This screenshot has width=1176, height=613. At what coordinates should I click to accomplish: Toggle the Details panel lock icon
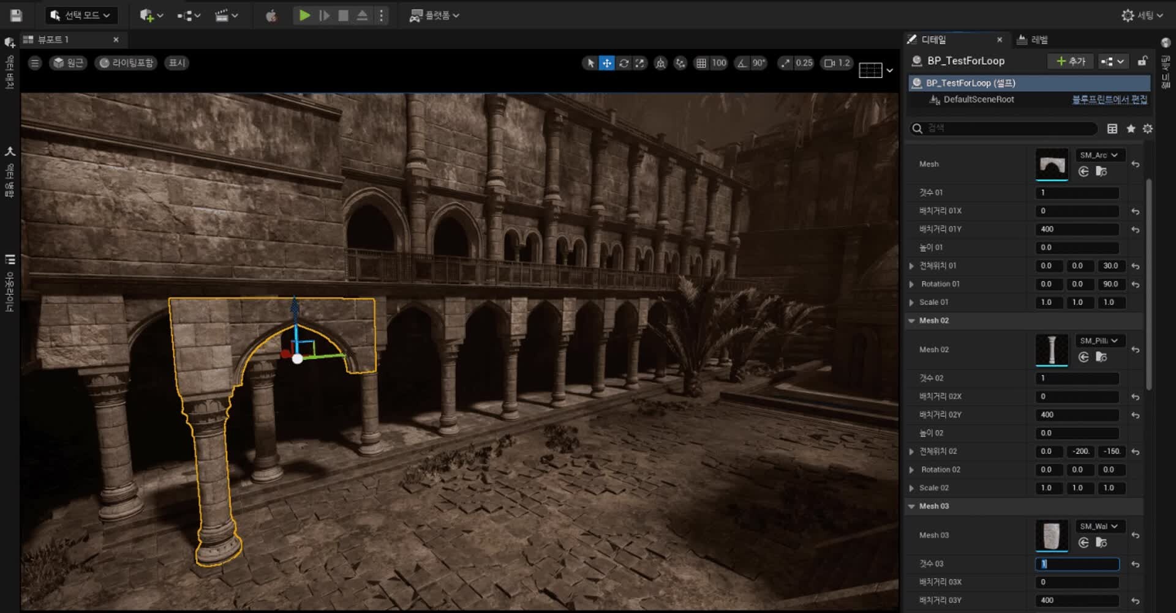coord(1143,61)
